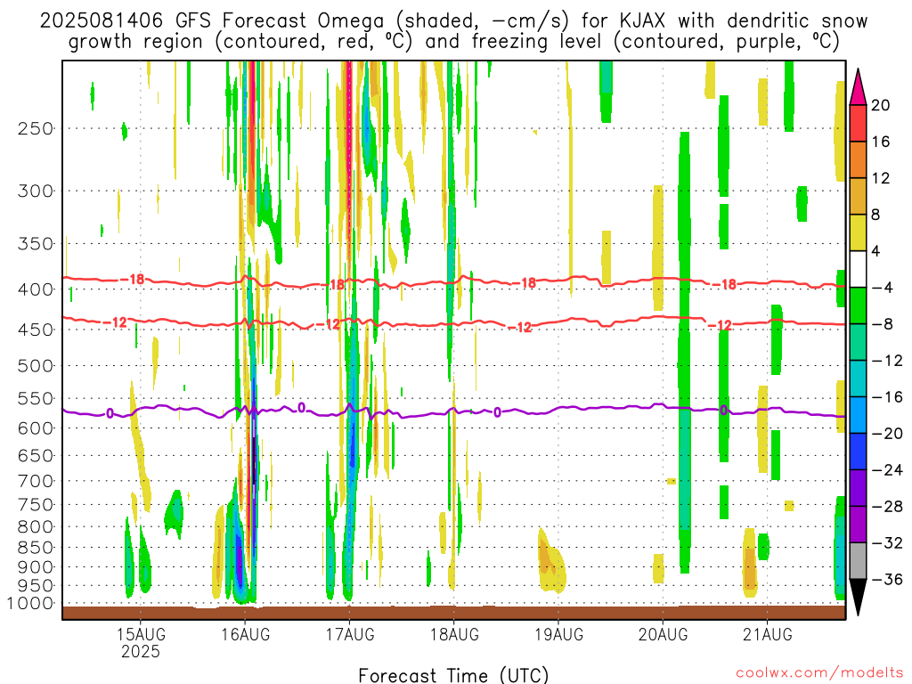Click the 15AUG 2025 time axis label
This screenshot has height=684, width=912.
point(141,642)
